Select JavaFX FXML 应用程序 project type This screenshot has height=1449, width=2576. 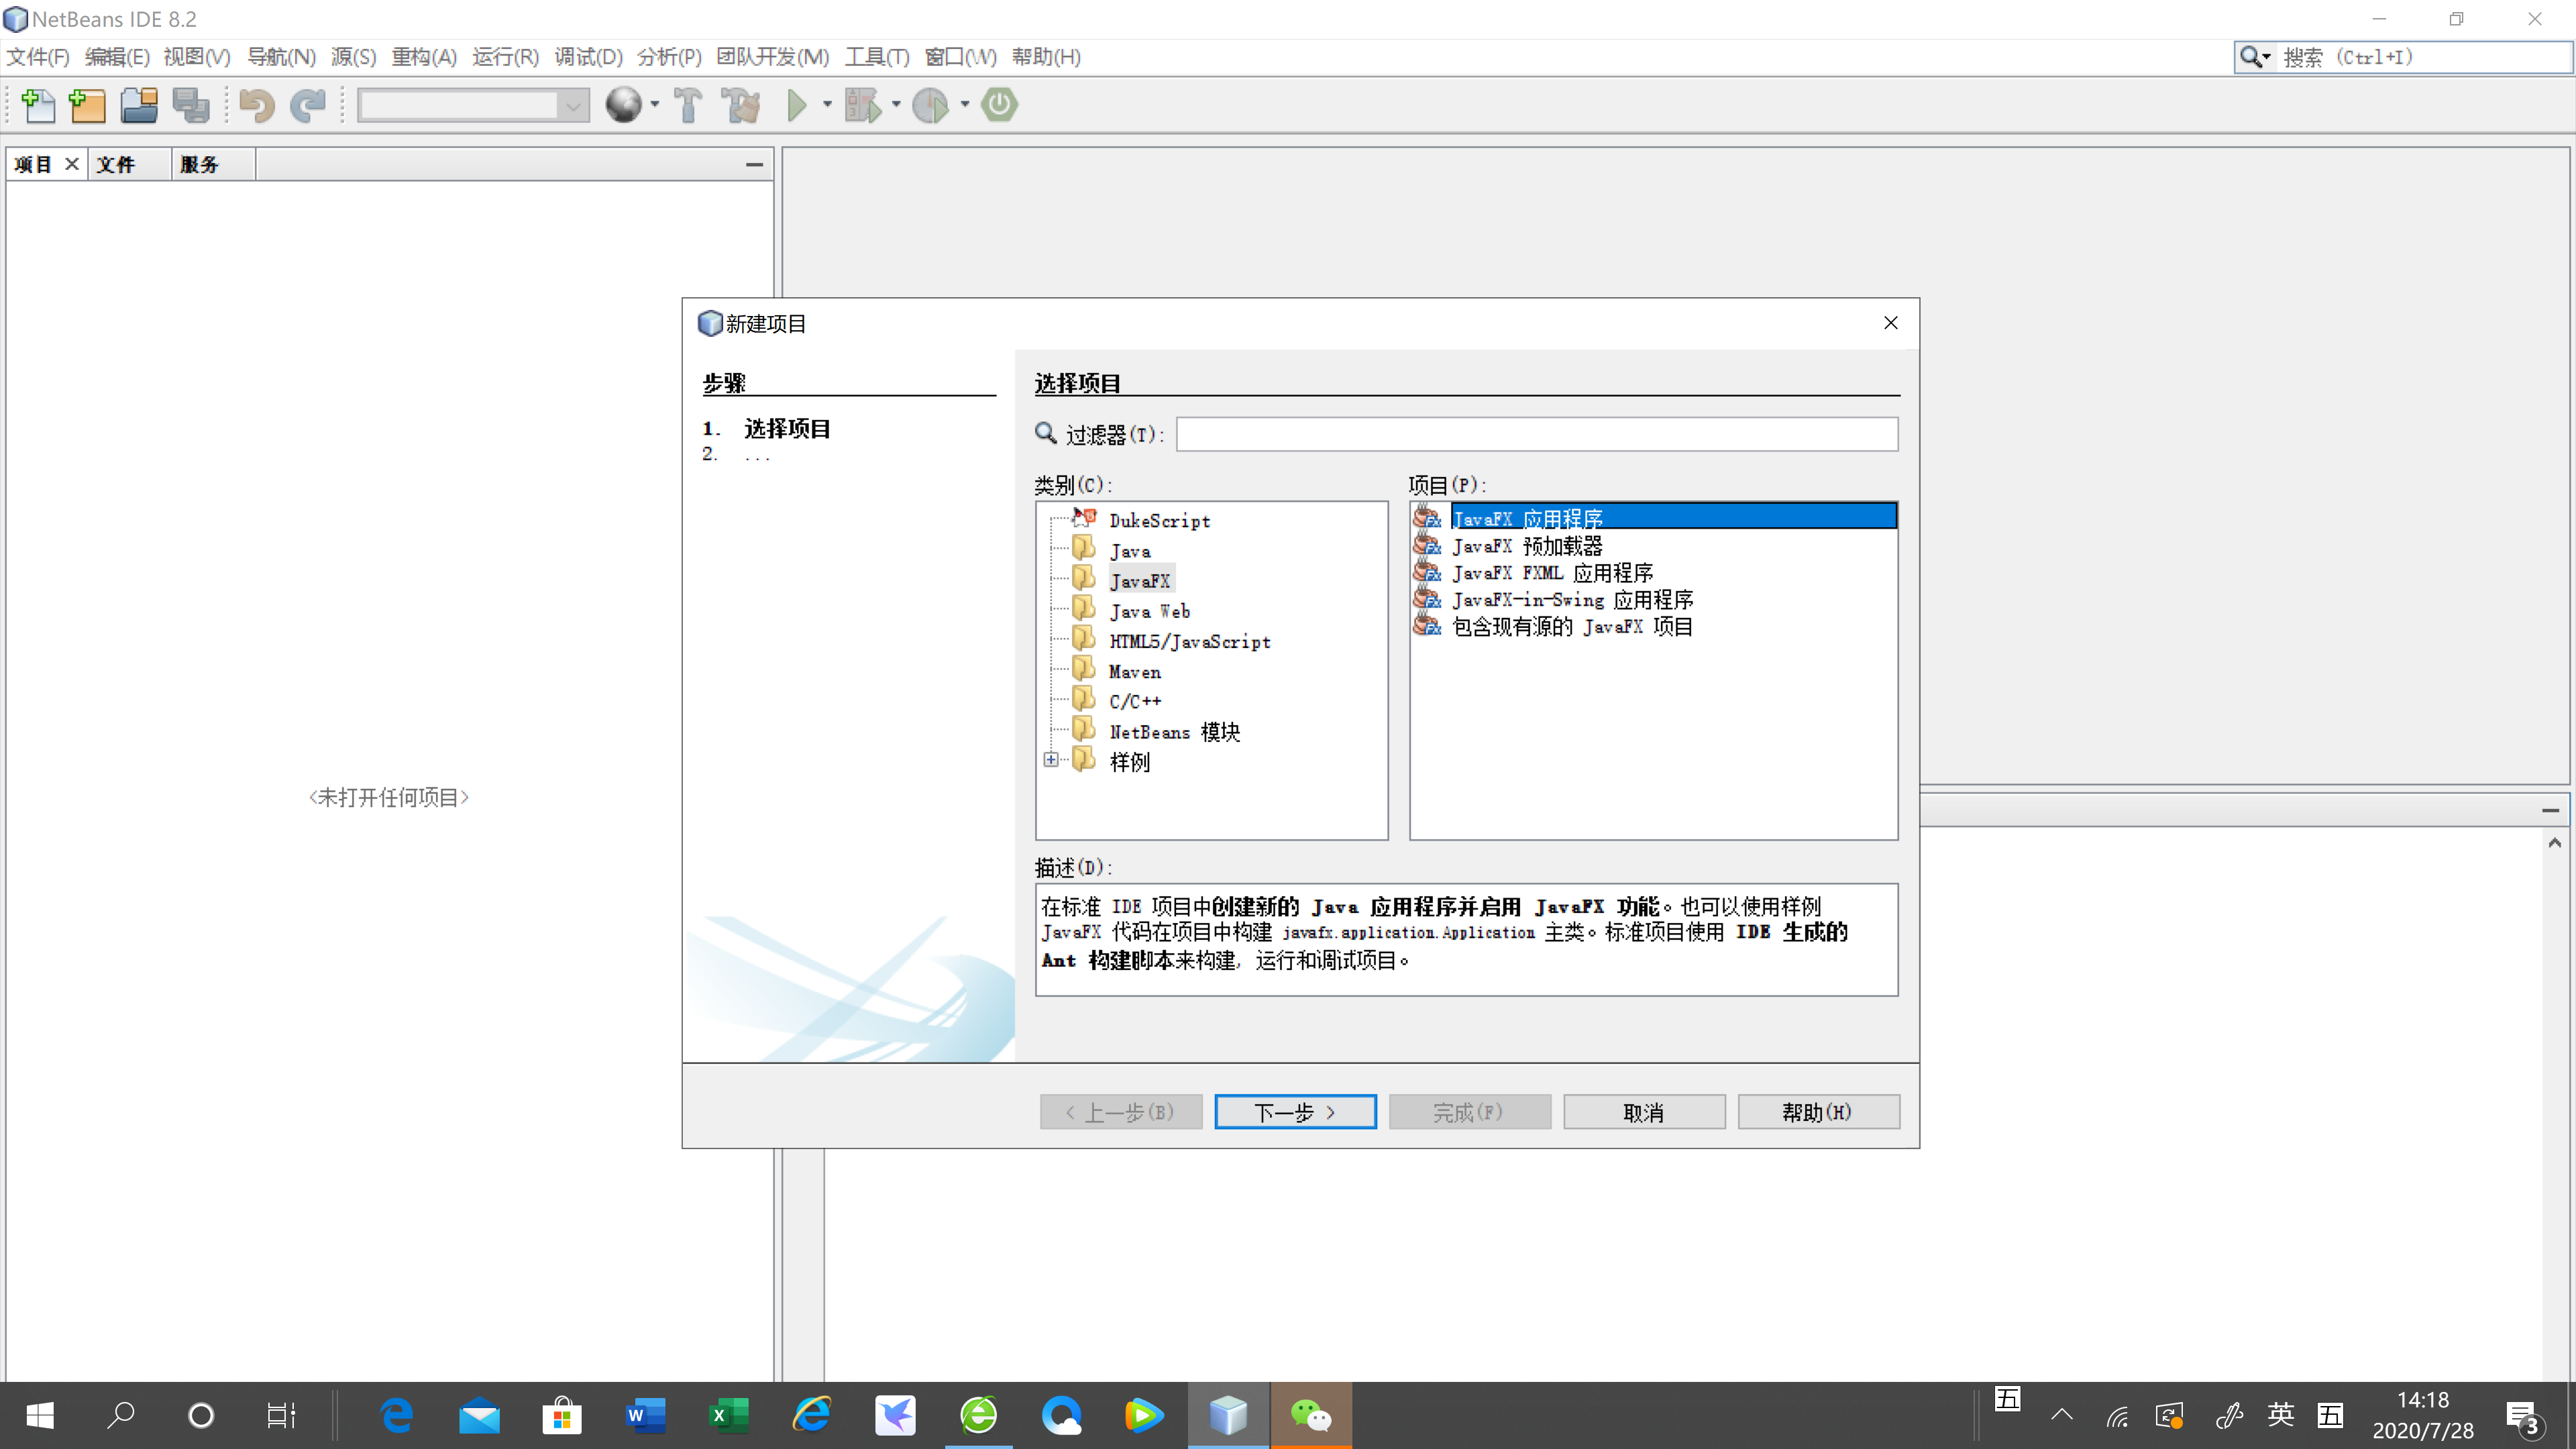[x=1552, y=573]
